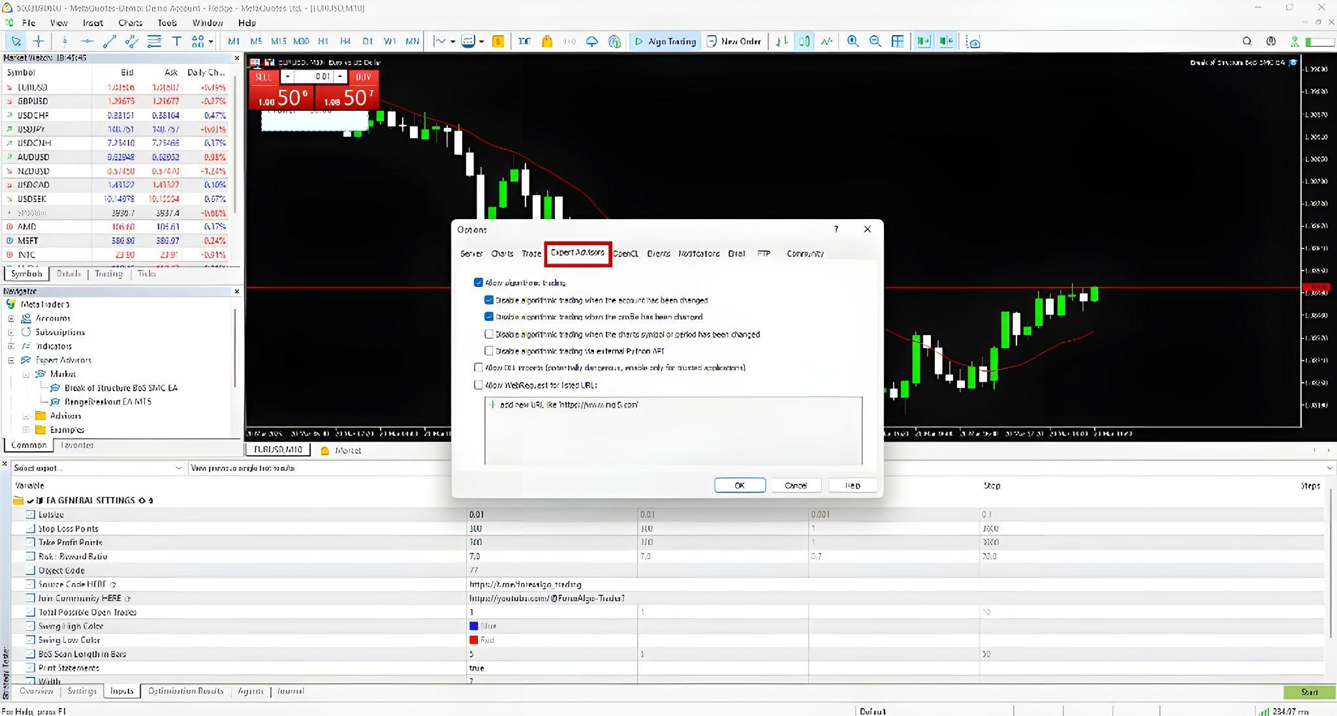Click OK in Options dialog

(740, 485)
